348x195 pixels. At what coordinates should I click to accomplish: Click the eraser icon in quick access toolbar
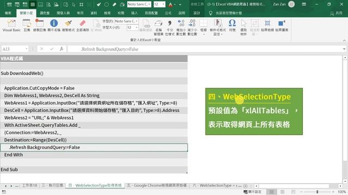[114, 4]
